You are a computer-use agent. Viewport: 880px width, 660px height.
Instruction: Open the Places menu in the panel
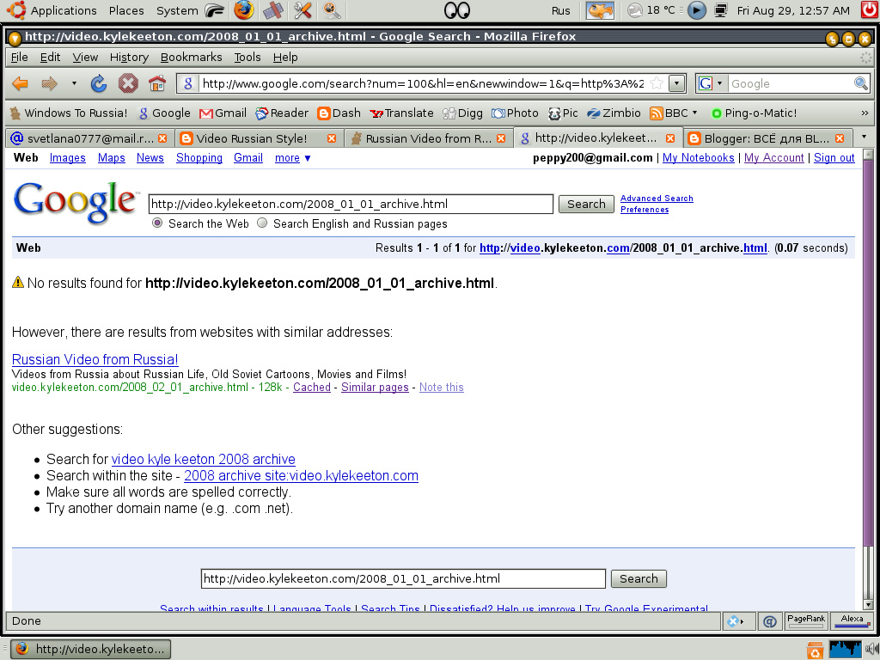(x=126, y=10)
